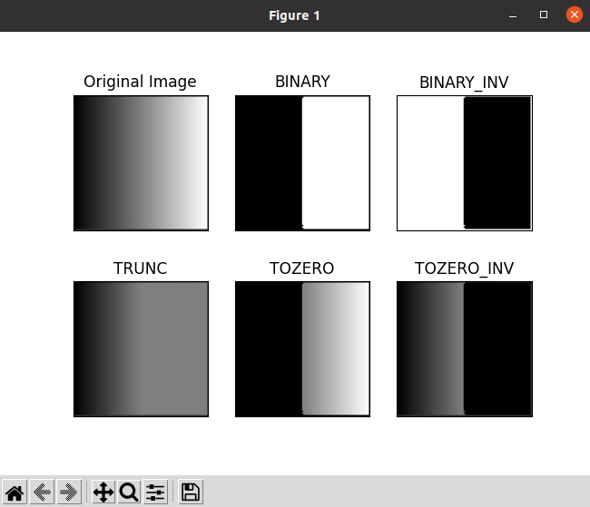Viewport: 590px width, 507px height.
Task: Close the Figure 1 window
Action: click(x=575, y=15)
